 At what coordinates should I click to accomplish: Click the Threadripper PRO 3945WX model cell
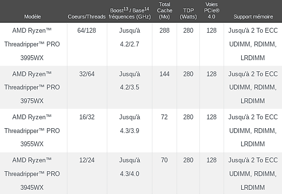point(32,174)
